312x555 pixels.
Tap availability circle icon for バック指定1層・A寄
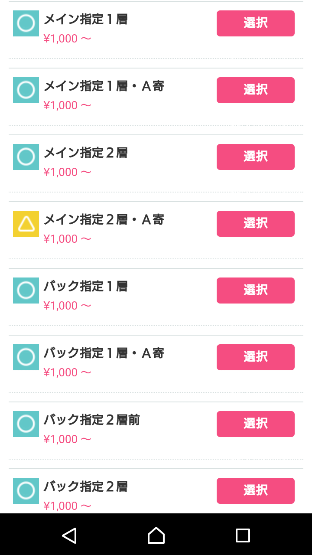tap(26, 357)
